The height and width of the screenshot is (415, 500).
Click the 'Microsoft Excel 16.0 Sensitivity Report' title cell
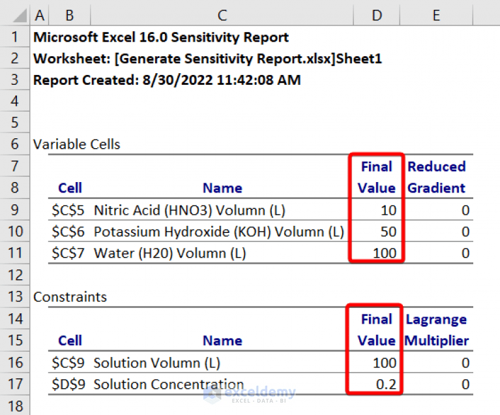161,37
